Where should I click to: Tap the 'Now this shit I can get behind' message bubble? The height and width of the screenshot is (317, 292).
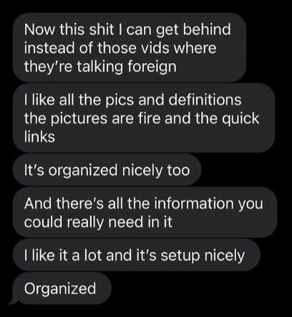pyautogui.click(x=130, y=47)
